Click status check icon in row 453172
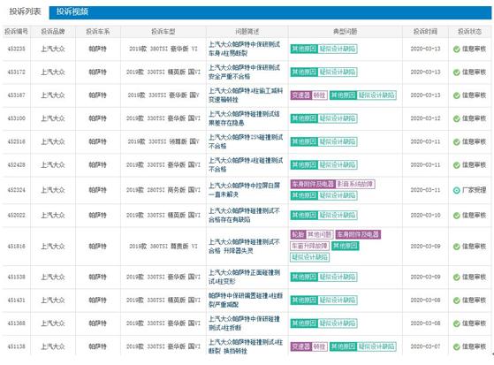Screen dimensions: 494x365 click(x=457, y=72)
